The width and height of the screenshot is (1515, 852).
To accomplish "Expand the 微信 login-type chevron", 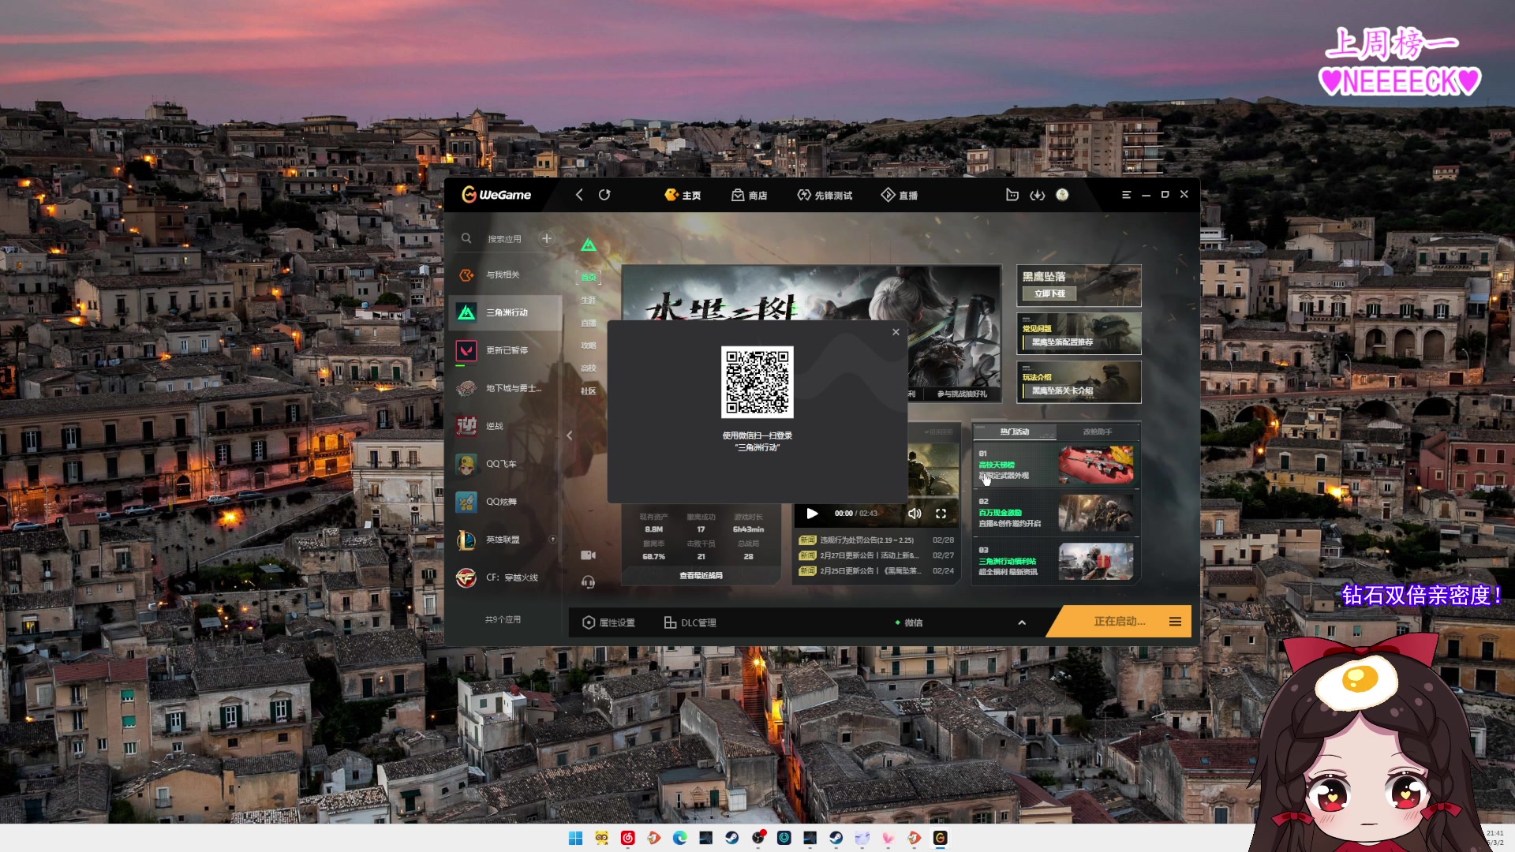I will pos(1022,622).
